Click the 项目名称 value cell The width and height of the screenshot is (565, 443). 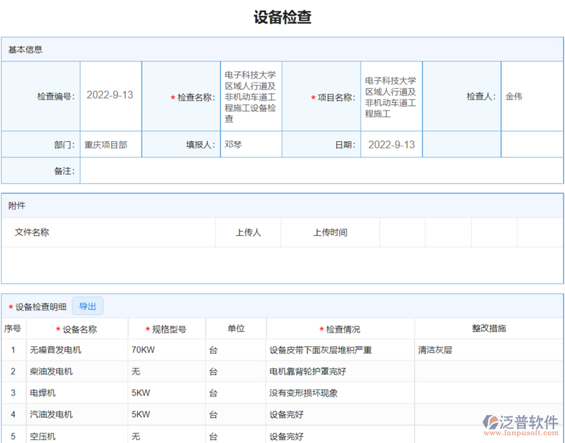coord(391,95)
